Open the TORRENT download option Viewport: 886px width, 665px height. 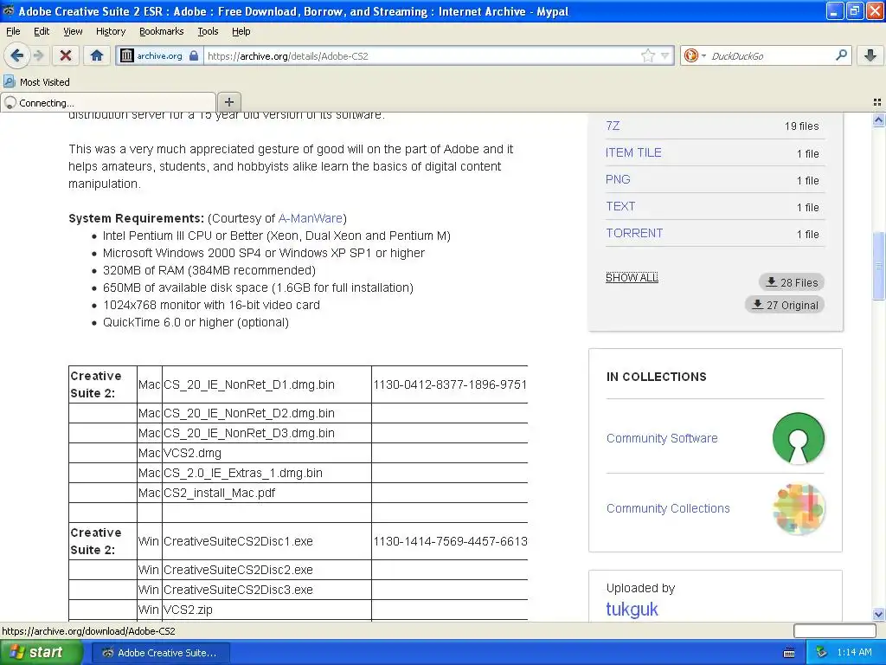point(634,233)
